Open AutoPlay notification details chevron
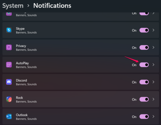Image resolution: width=161 pixels, height=125 pixels. 153,65
